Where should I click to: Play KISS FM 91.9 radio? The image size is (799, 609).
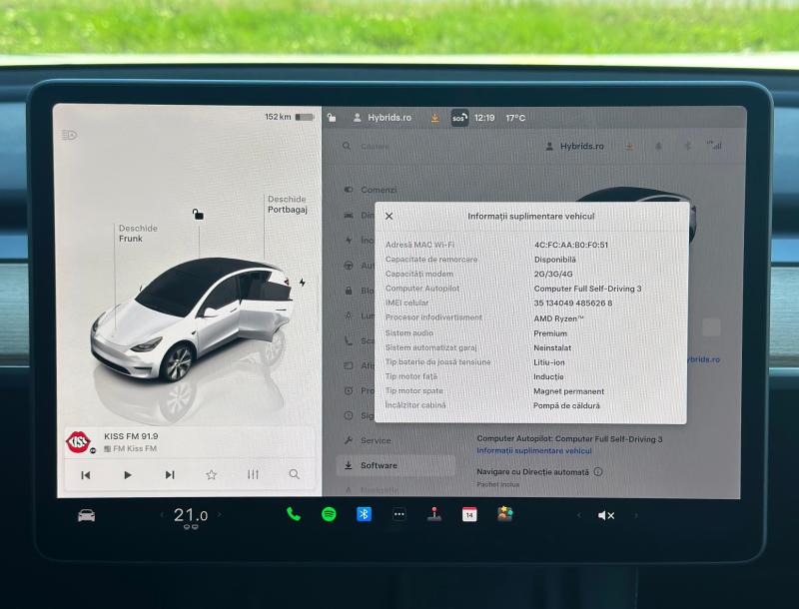coord(128,475)
